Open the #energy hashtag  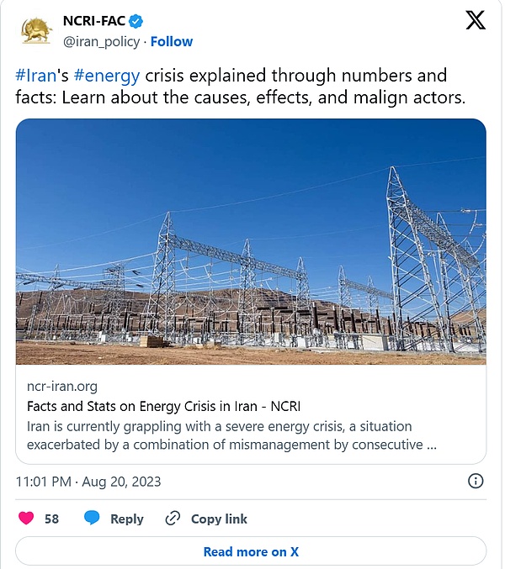(x=107, y=76)
